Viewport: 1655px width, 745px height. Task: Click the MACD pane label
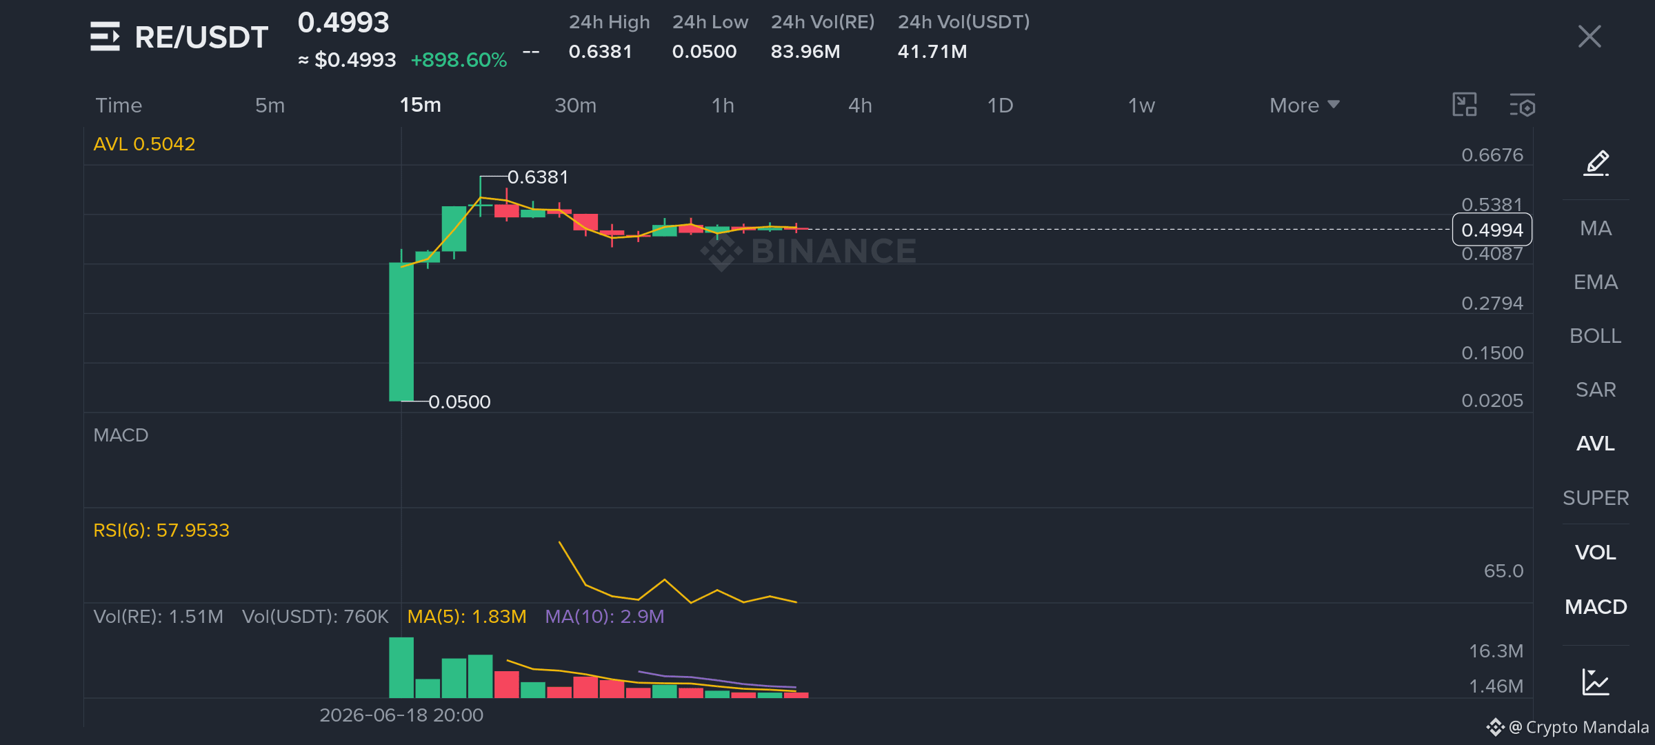point(121,435)
